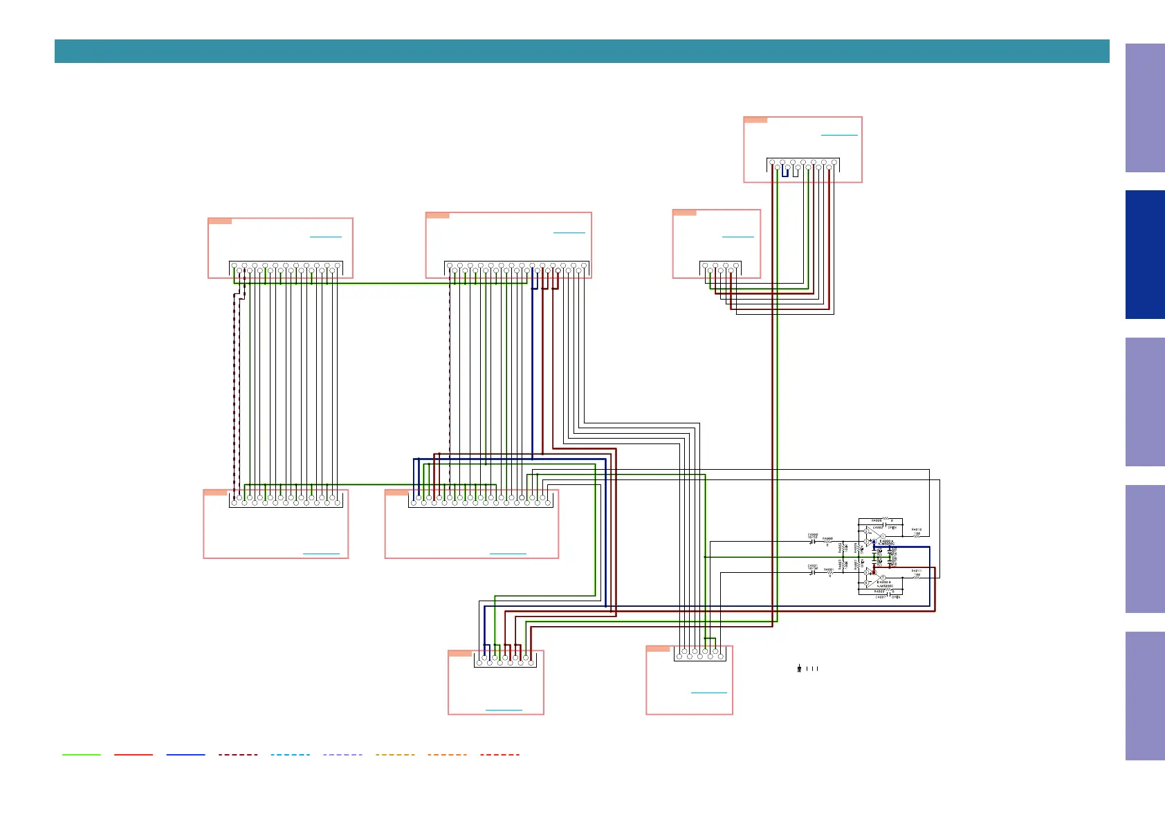Click the dark maroon dashed legend line
This screenshot has height=824, width=1165.
click(238, 754)
